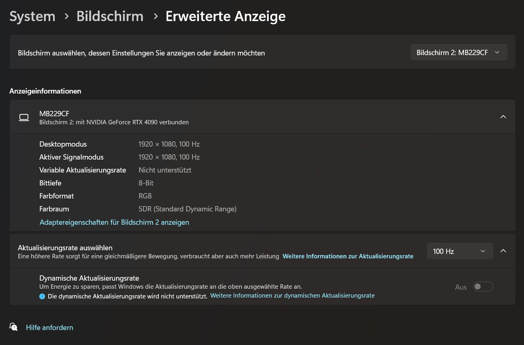Click the SDR (Standard Dynamic Range) value
The height and width of the screenshot is (345, 524).
click(187, 209)
